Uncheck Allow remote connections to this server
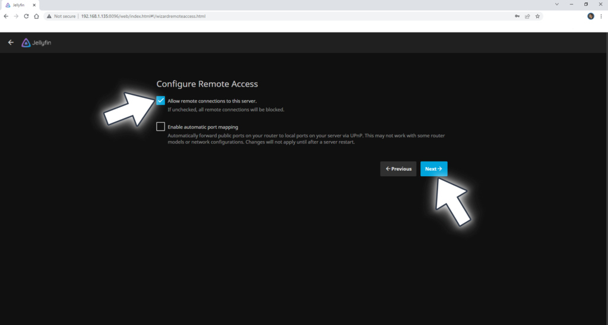Viewport: 608px width, 325px height. 160,101
